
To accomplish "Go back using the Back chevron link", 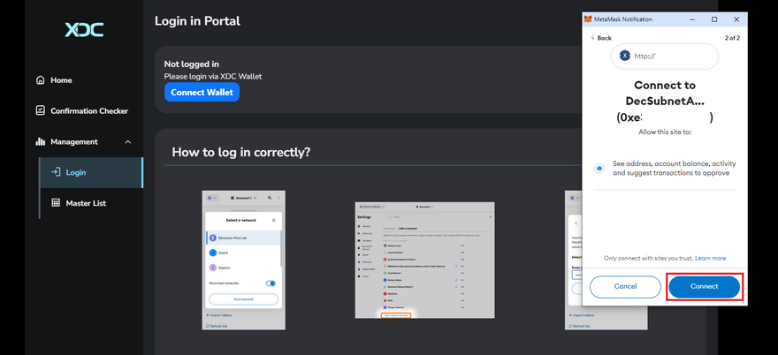I will 601,38.
